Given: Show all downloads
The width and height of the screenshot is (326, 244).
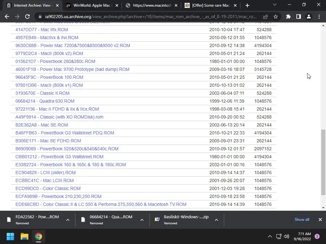Looking at the screenshot, I should coord(302,220).
